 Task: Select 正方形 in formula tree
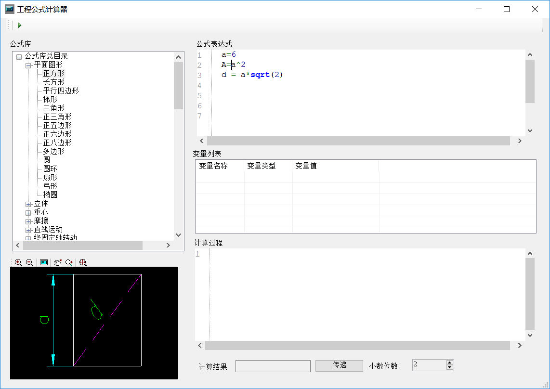[53, 73]
